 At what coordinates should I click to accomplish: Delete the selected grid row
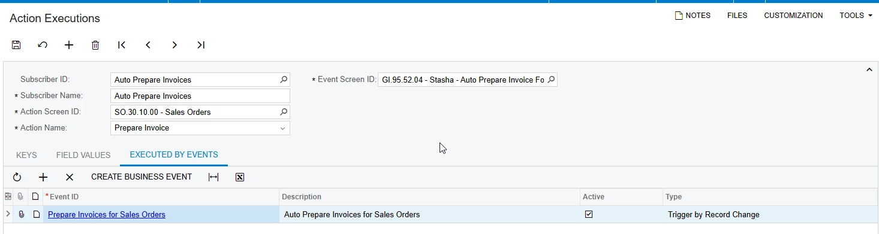coord(70,177)
